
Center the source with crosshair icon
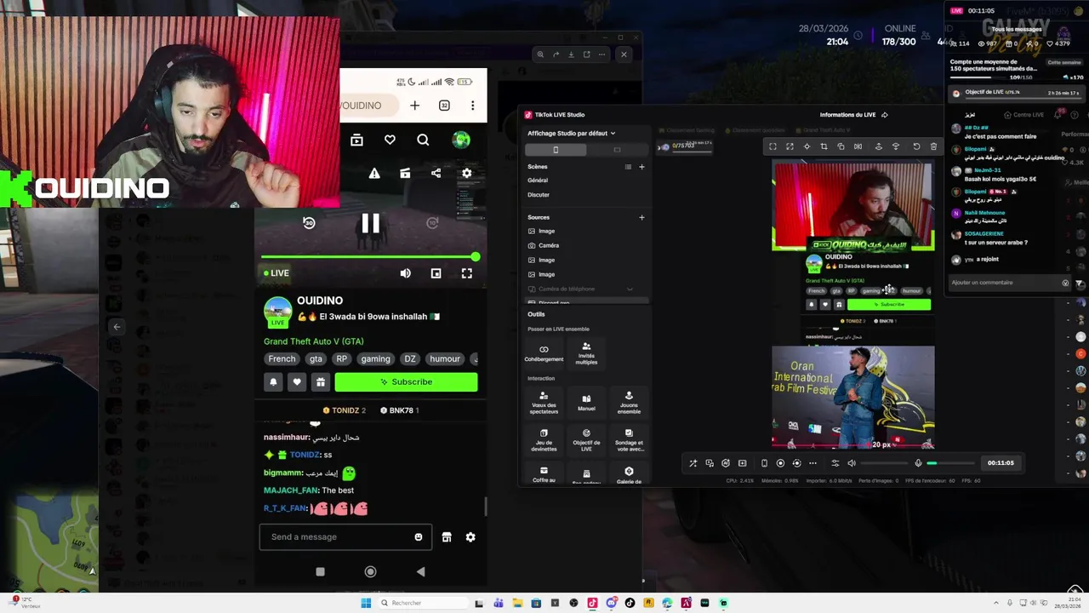(x=807, y=146)
